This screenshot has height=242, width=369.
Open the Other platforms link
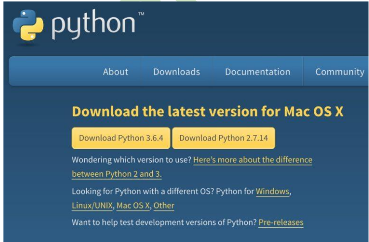pyautogui.click(x=164, y=206)
